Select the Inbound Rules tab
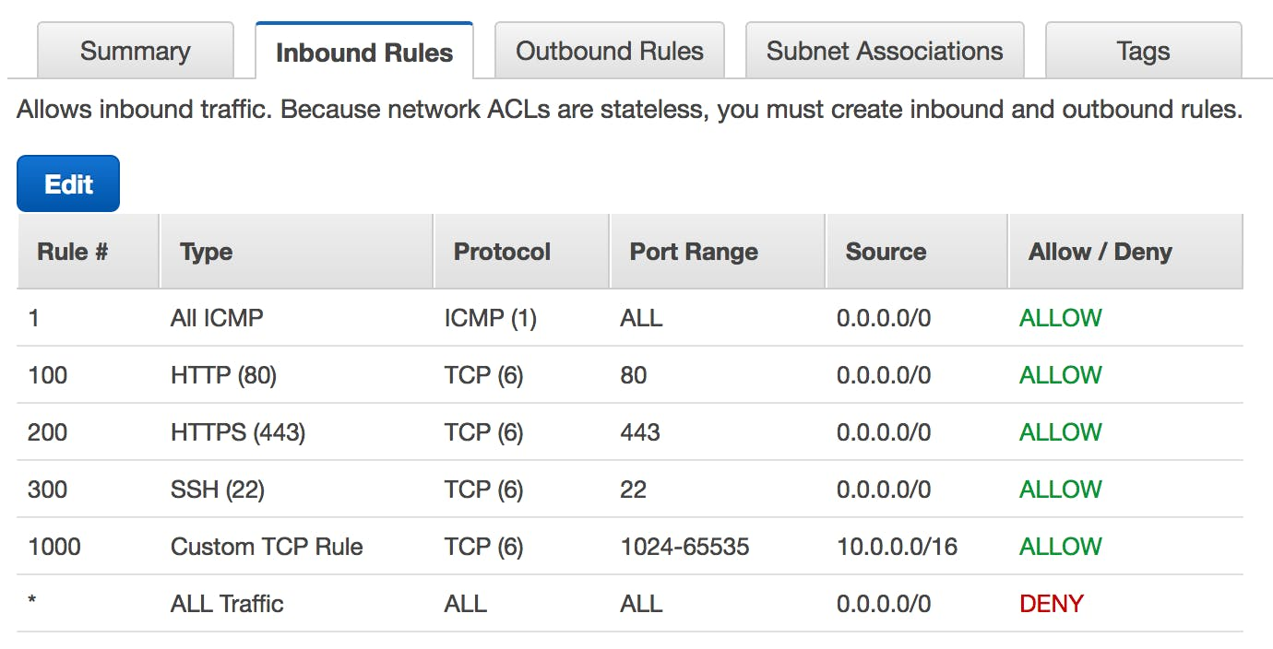This screenshot has width=1273, height=649. point(364,52)
